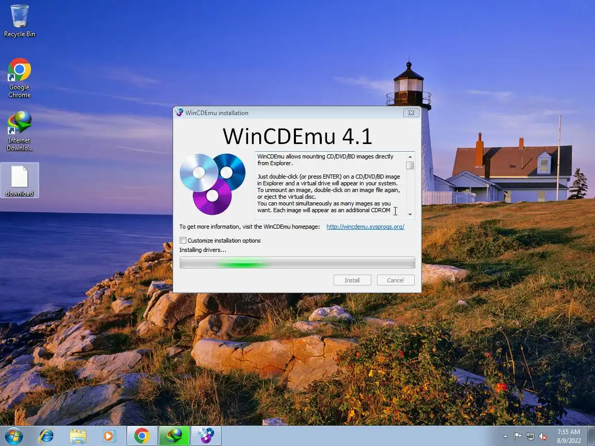The image size is (595, 446).
Task: Click the 'Installing drivers...' status text
Action: 202,250
